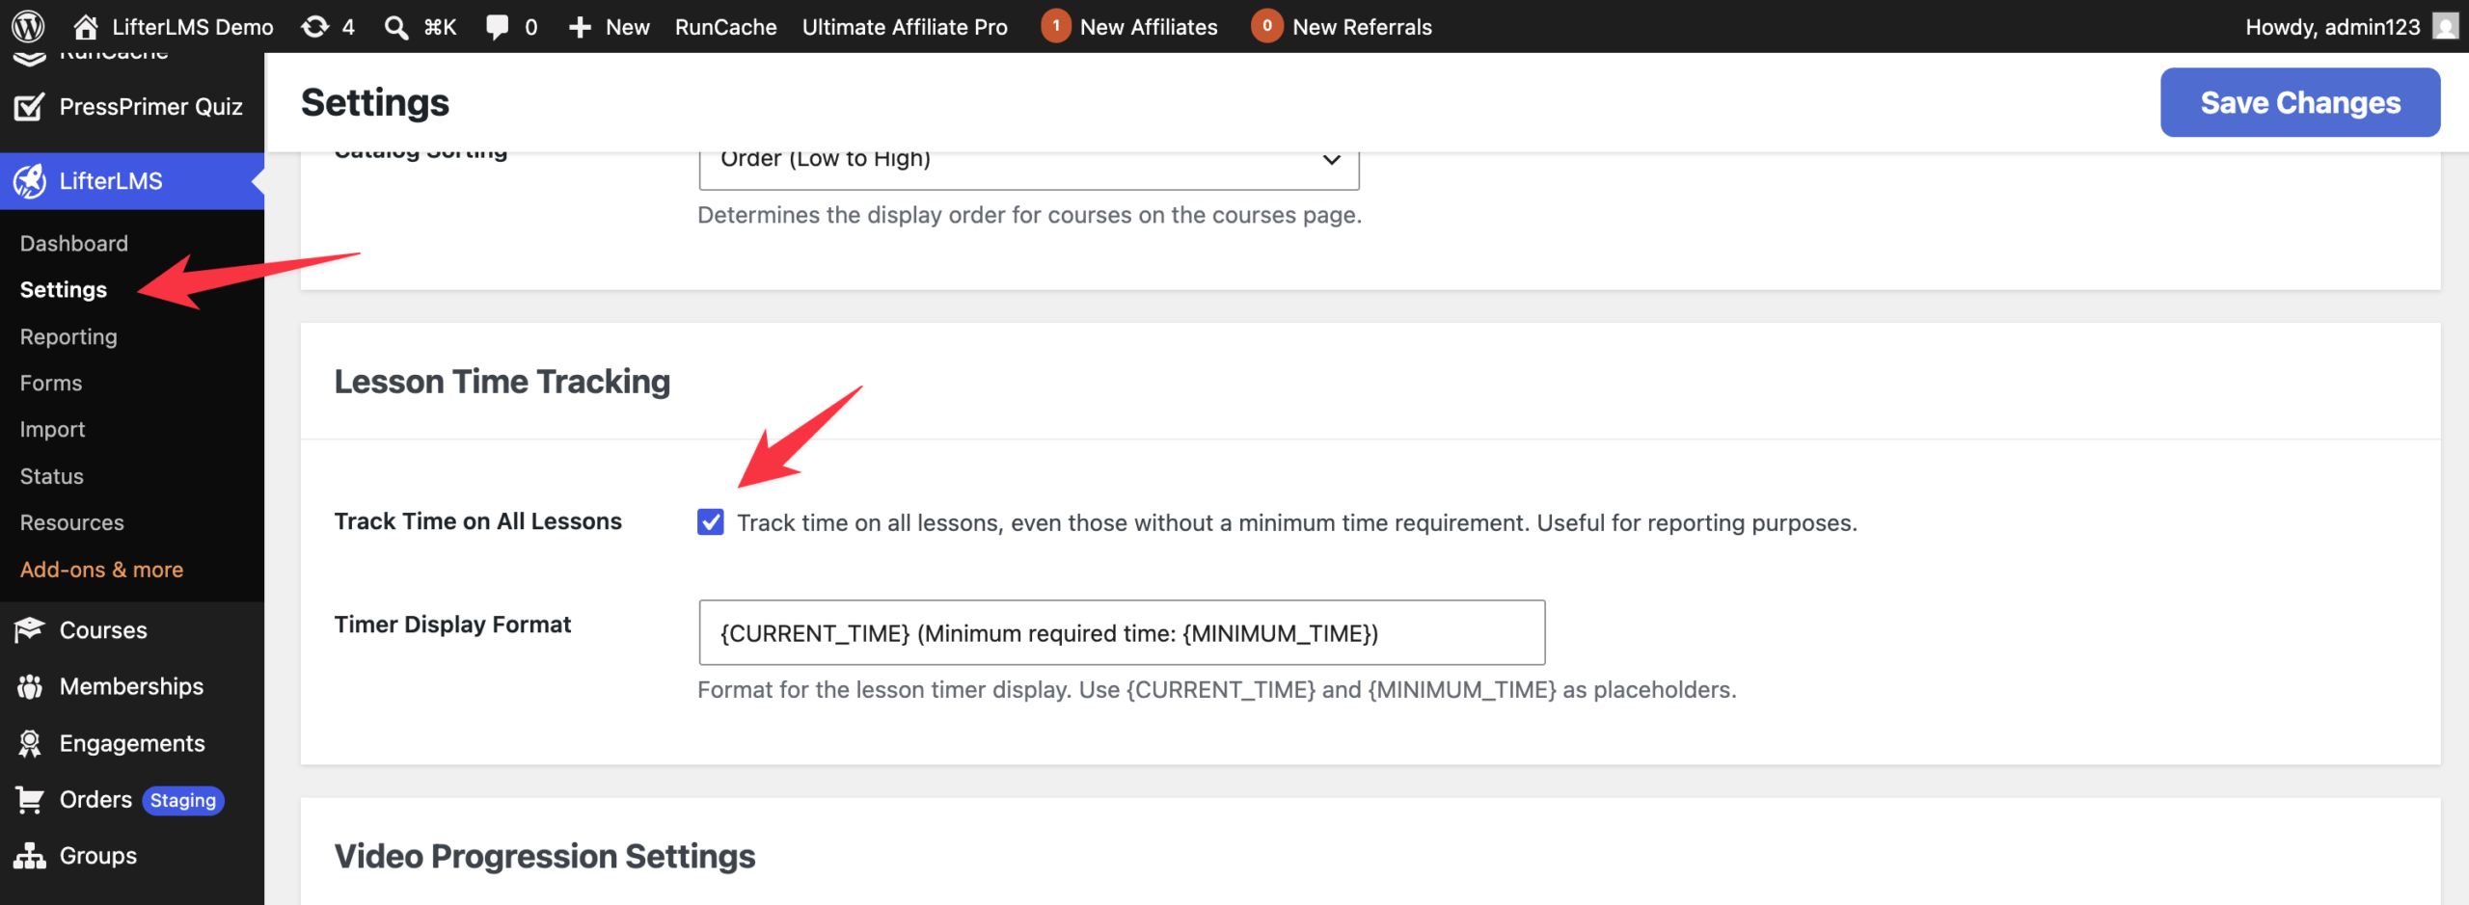
Task: Open the search magnifier icon
Action: [x=395, y=26]
